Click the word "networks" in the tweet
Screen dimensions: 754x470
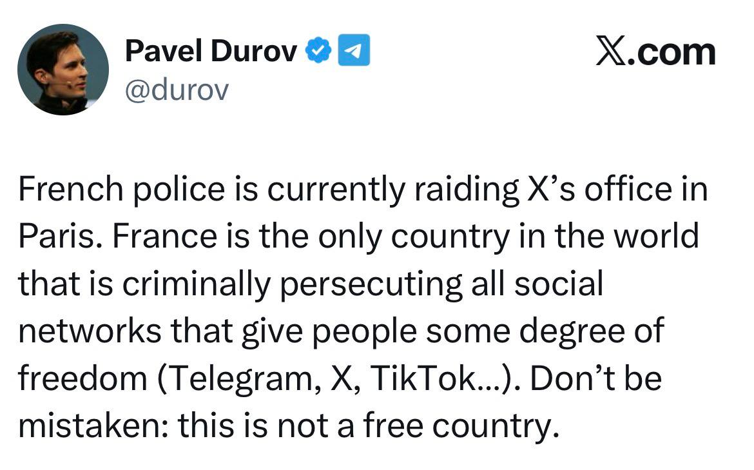[90, 331]
